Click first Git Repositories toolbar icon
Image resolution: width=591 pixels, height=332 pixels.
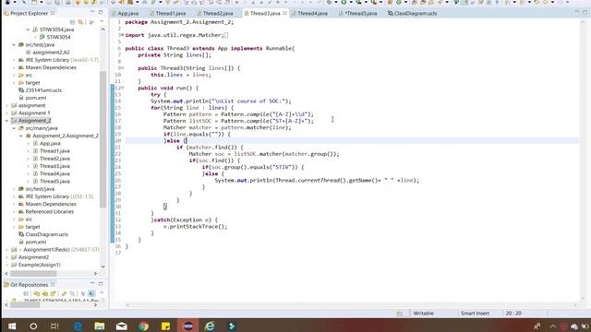[26, 293]
